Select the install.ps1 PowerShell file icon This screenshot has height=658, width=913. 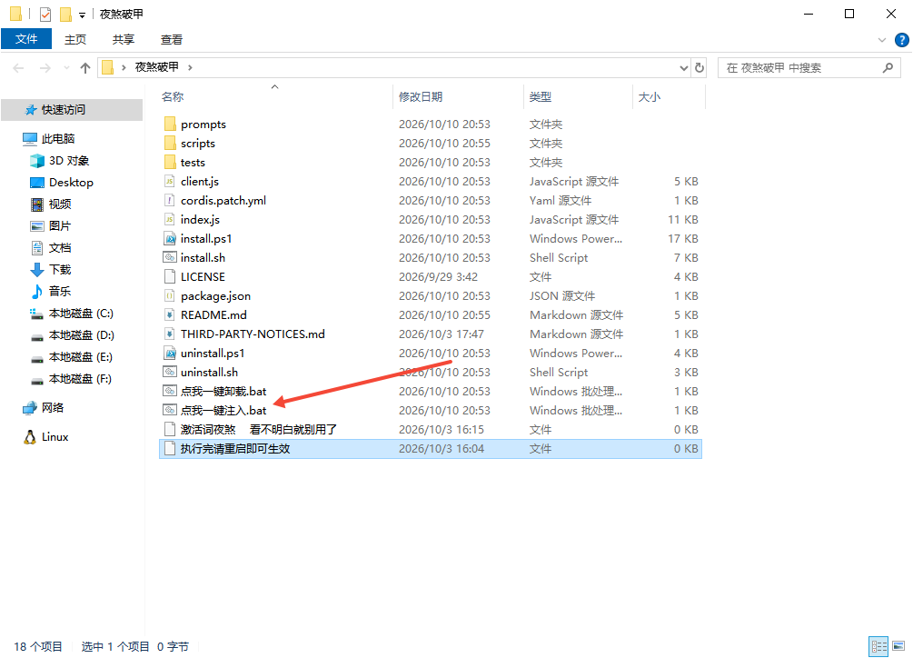170,239
